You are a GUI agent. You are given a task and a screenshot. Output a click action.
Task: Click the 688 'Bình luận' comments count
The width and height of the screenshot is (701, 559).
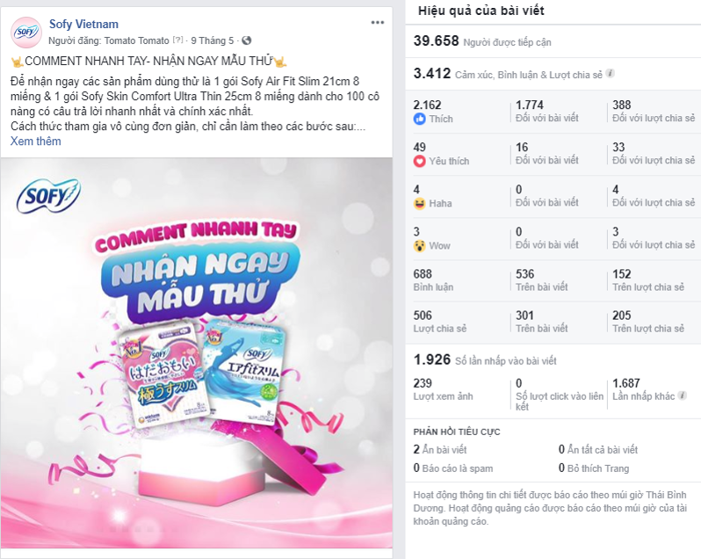pos(433,280)
